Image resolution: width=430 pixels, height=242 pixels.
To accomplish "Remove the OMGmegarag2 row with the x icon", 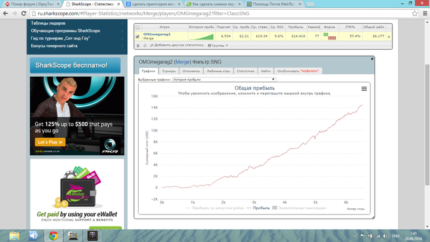I will point(389,36).
